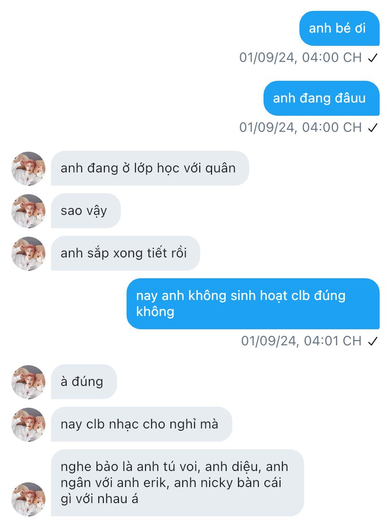The height and width of the screenshot is (522, 391).
Task: Click the checkmark beside the 04:01 CH timestamp
Action: (x=373, y=342)
